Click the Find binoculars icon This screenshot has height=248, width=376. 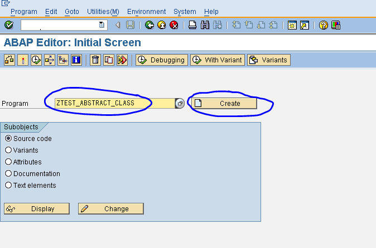[x=205, y=25]
